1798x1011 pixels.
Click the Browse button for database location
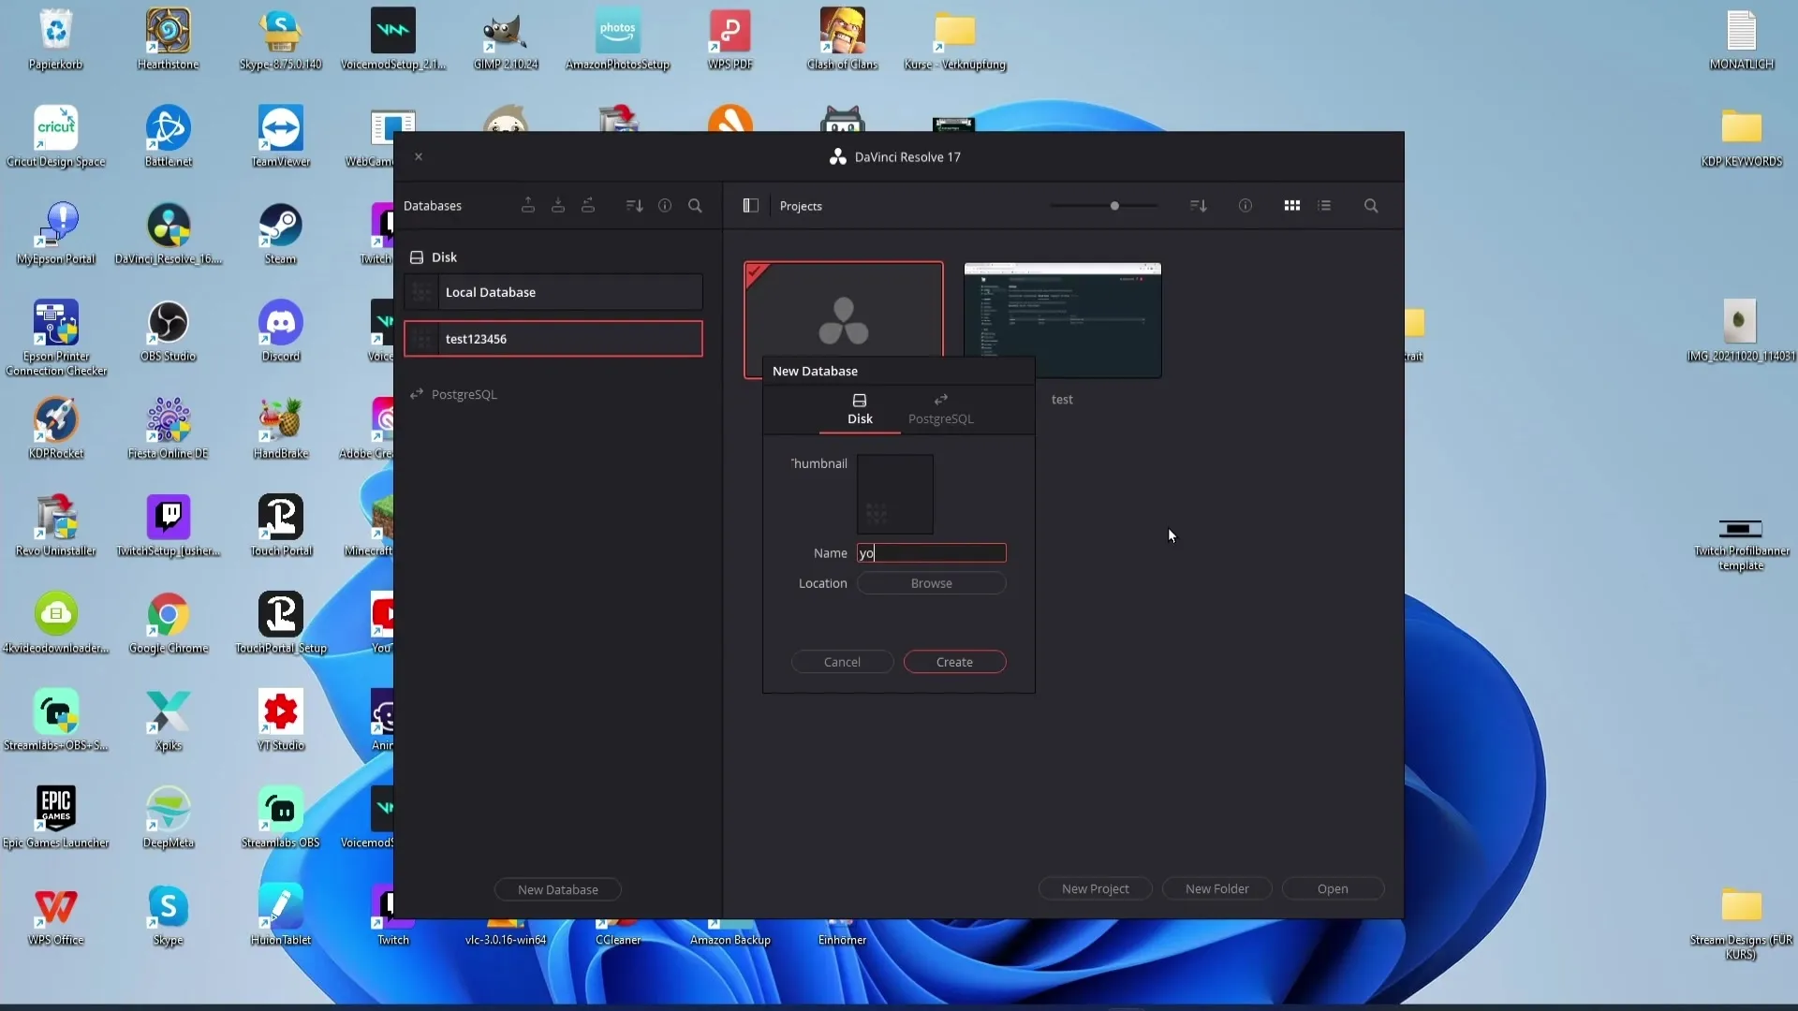click(x=931, y=582)
